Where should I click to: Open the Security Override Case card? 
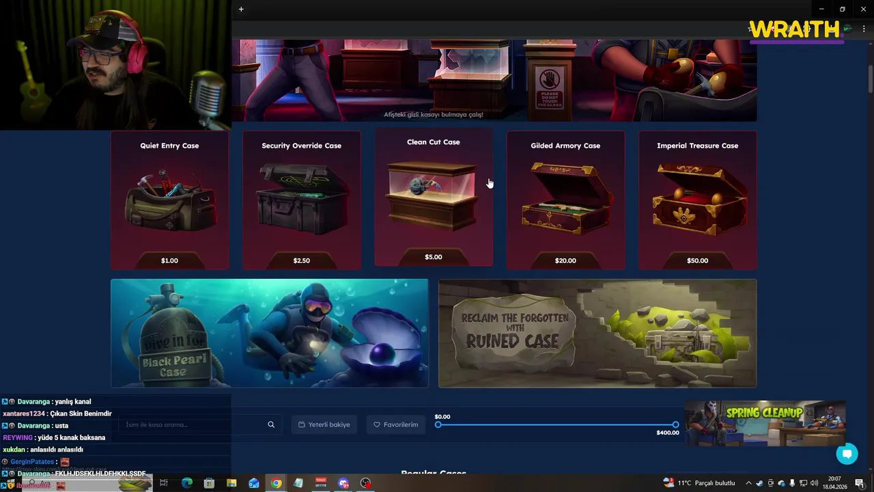click(x=301, y=200)
